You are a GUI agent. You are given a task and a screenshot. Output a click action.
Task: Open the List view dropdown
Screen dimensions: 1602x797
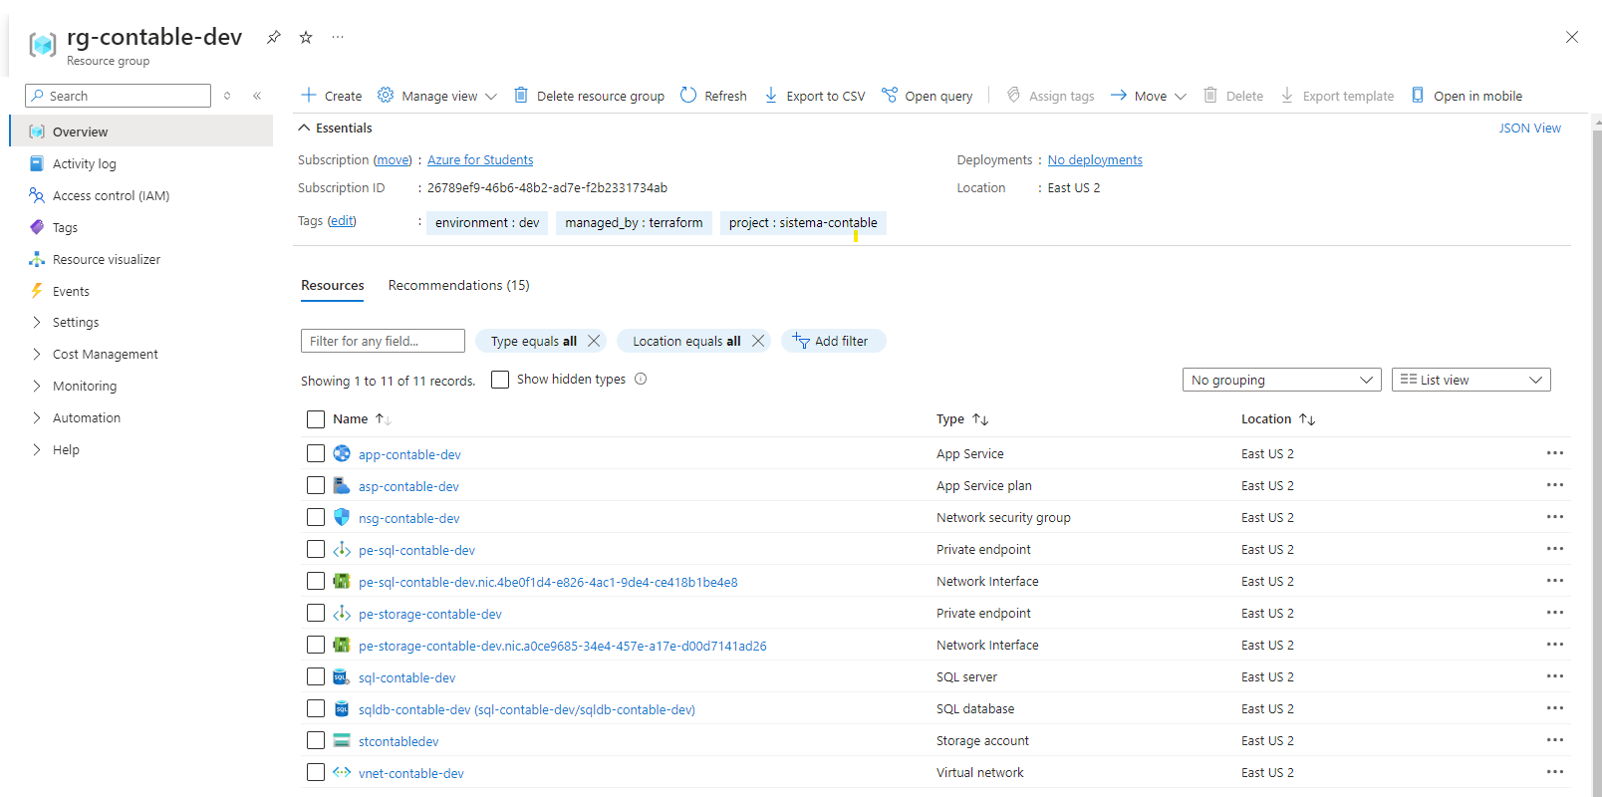(x=1470, y=380)
